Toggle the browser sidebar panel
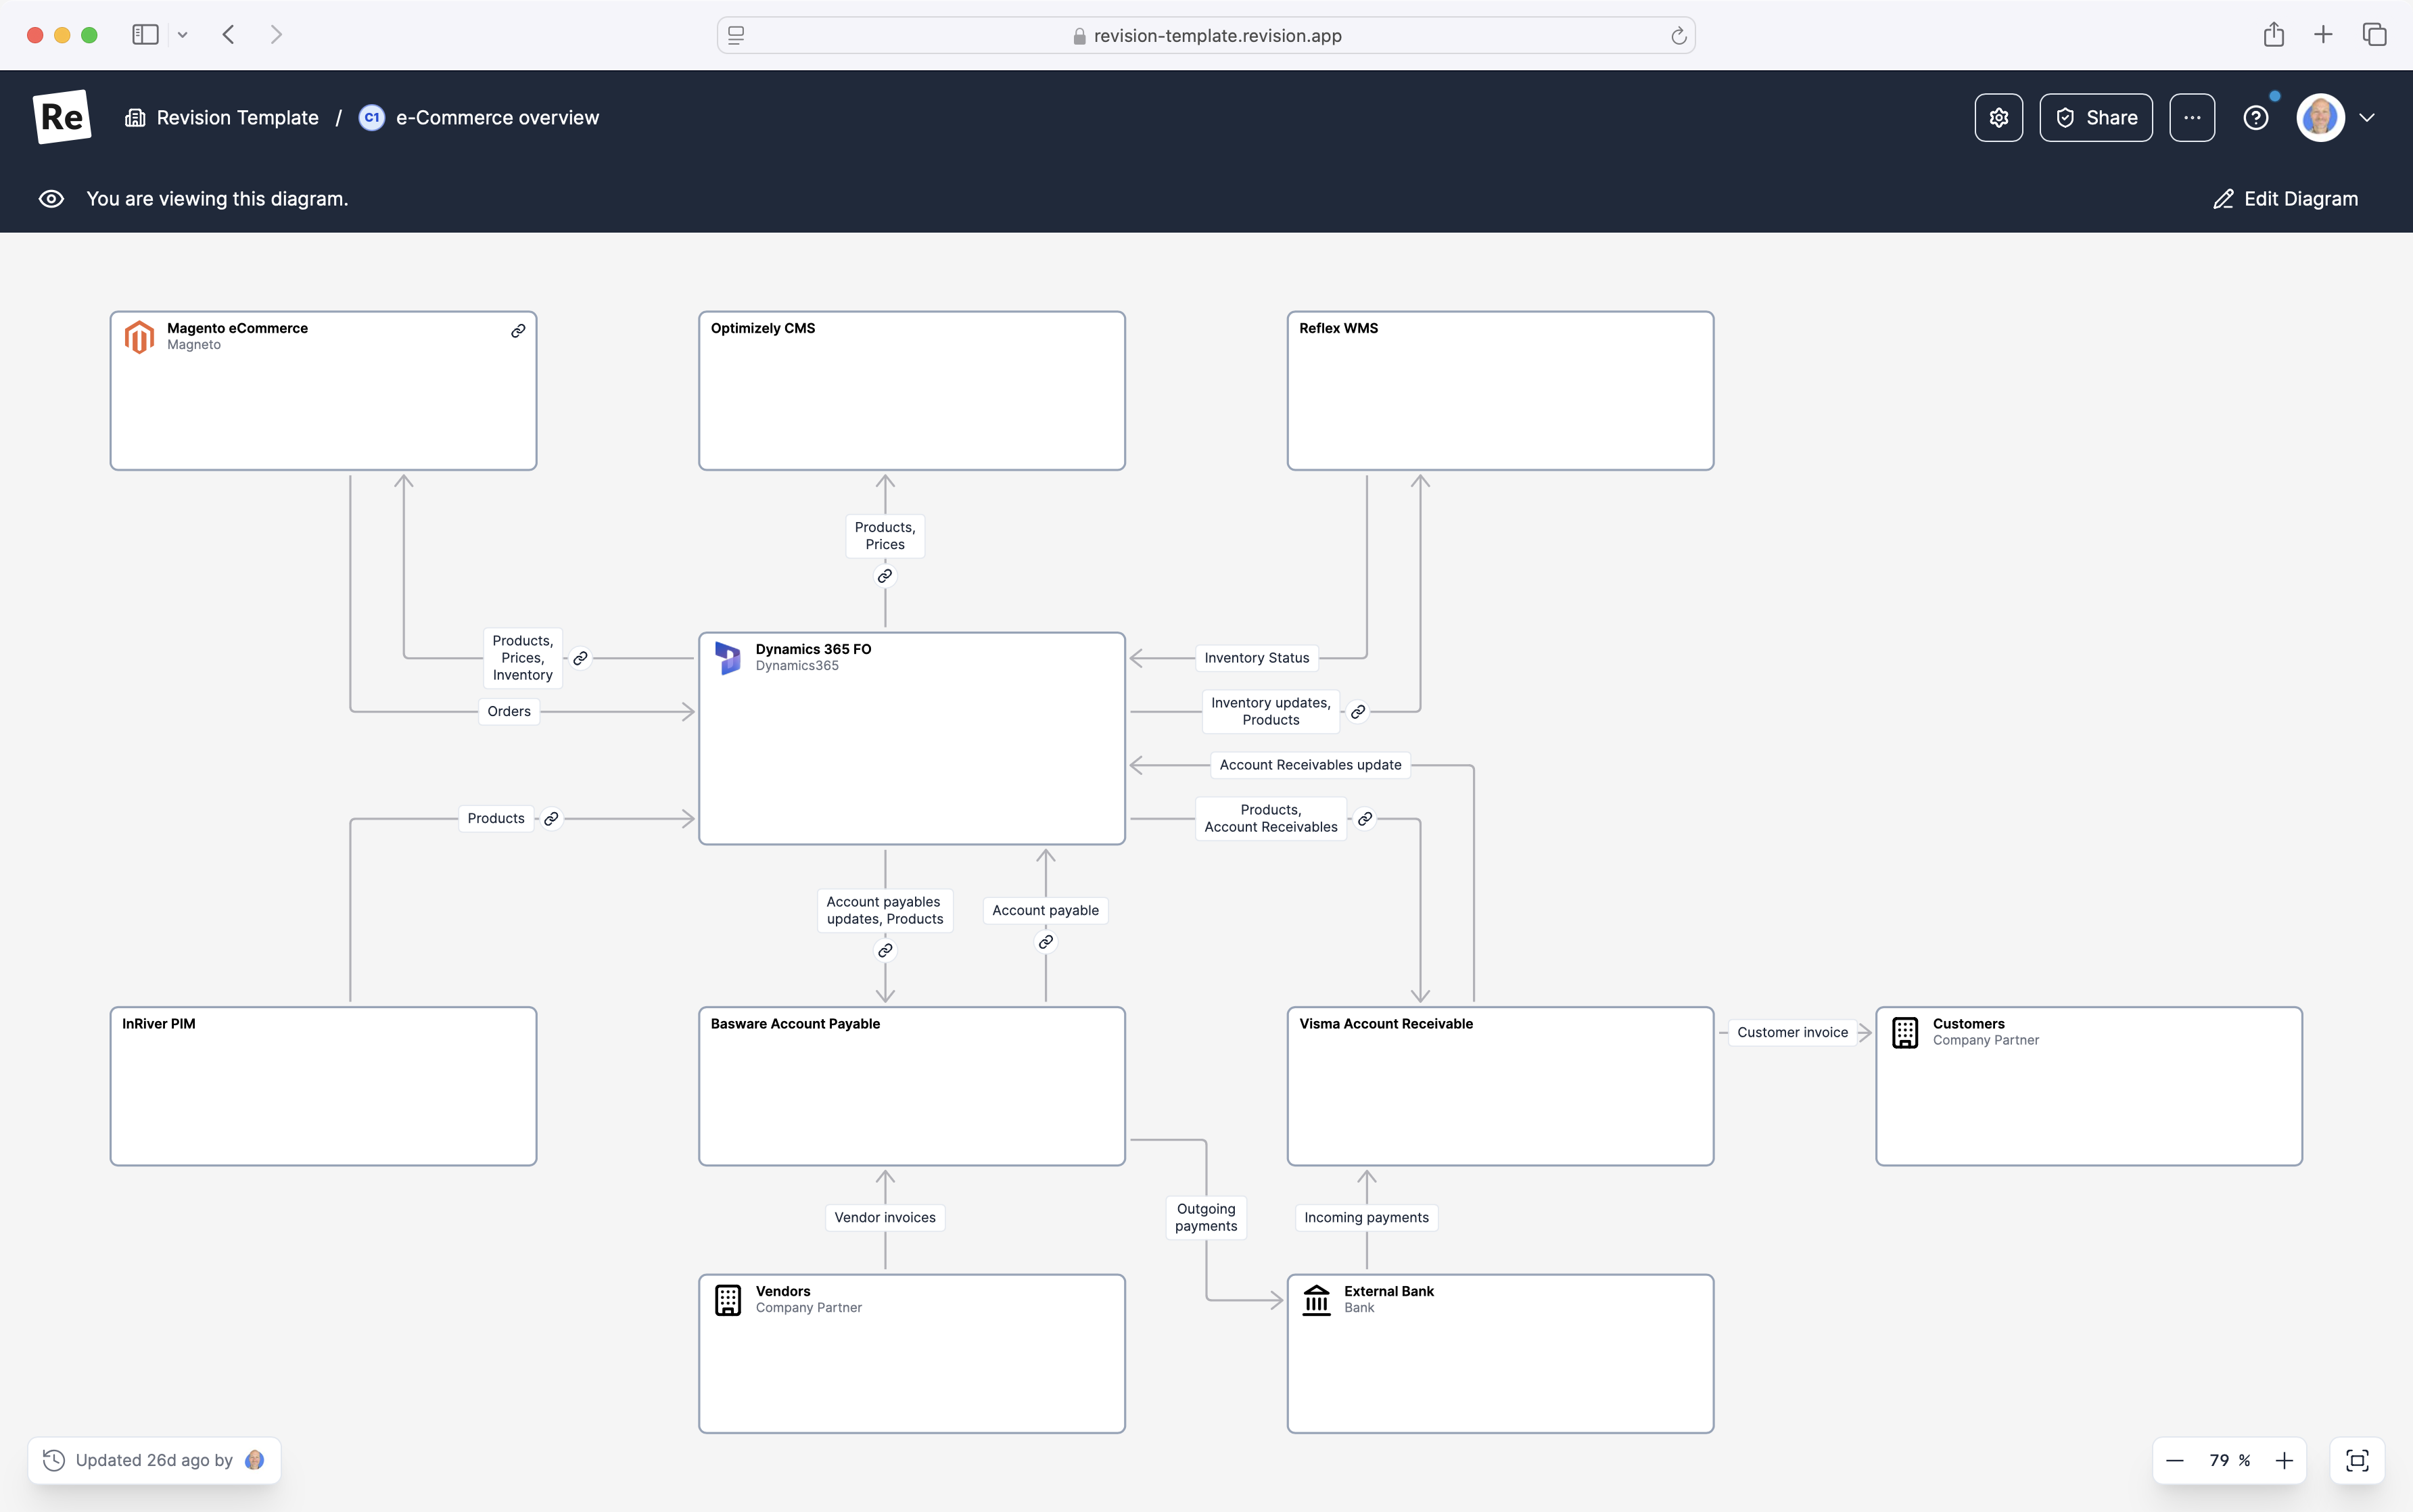Screen dimensions: 2413x1512 144,34
